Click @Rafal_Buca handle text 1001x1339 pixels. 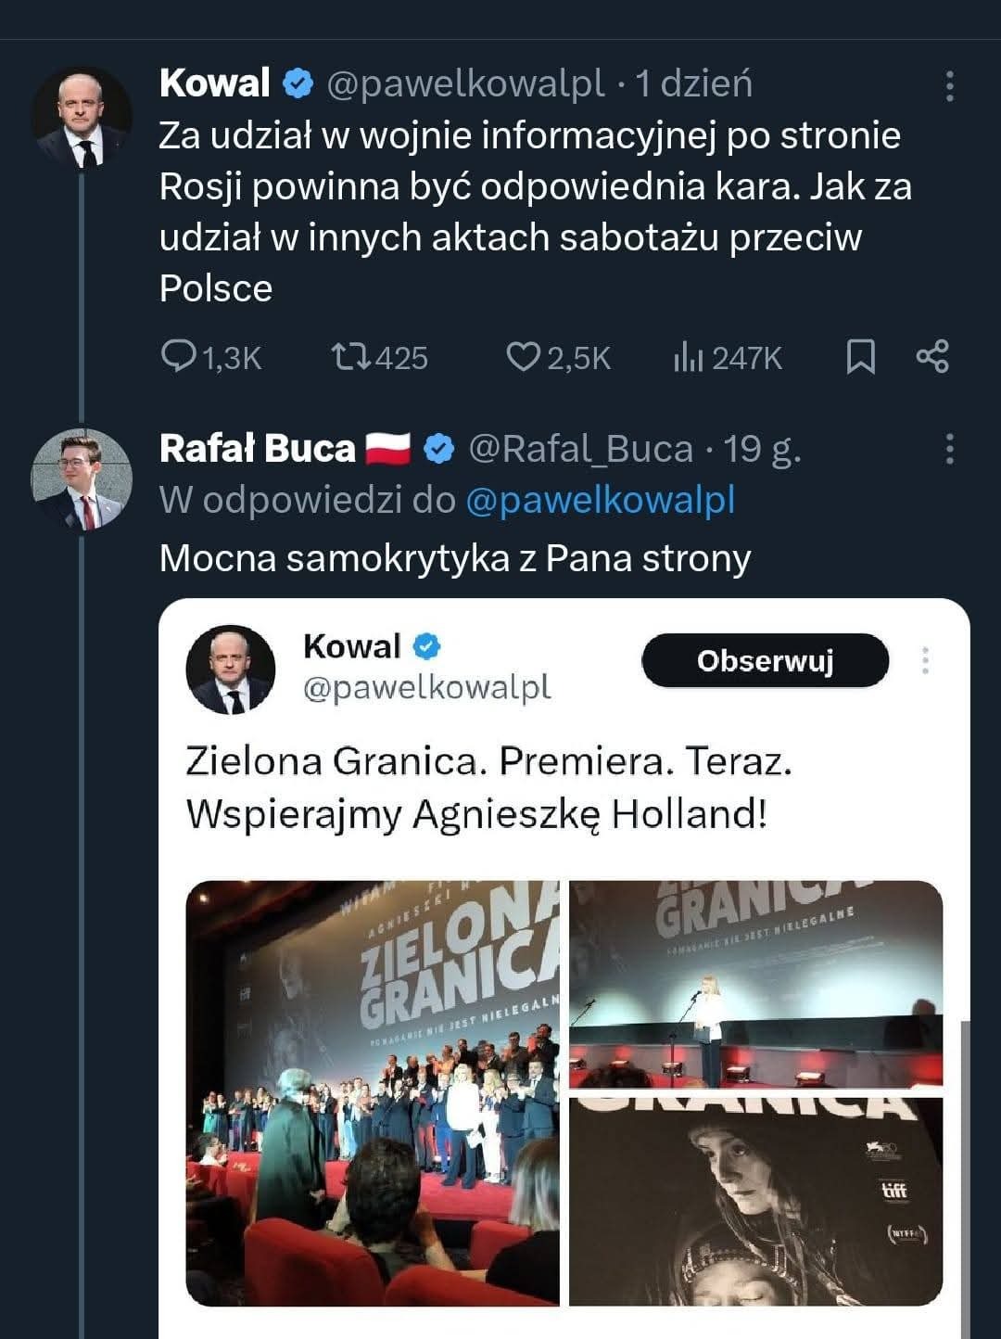pos(581,450)
